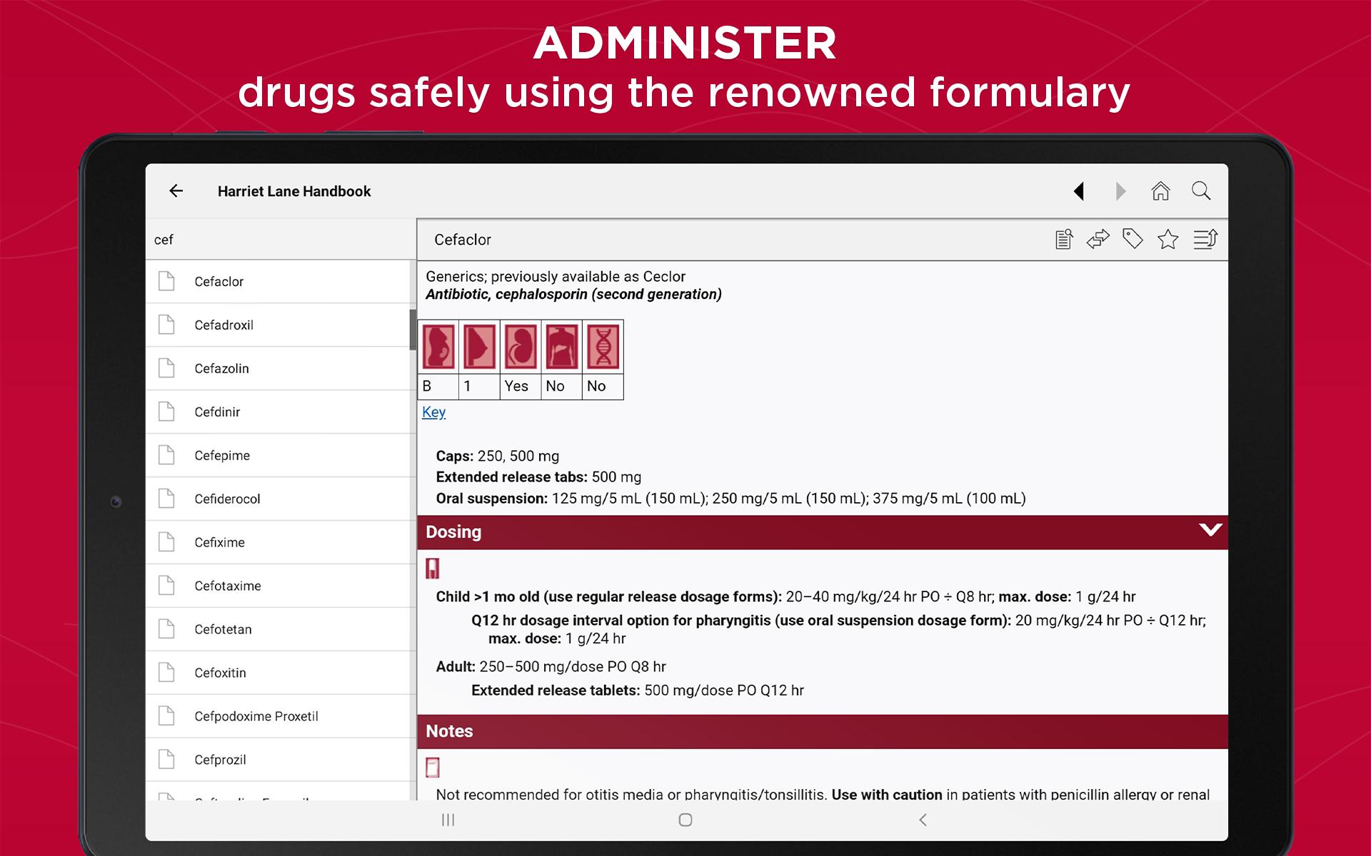Choose Cefpodoxime Proxetil in the list
Screen dimensions: 1371x856
256,716
